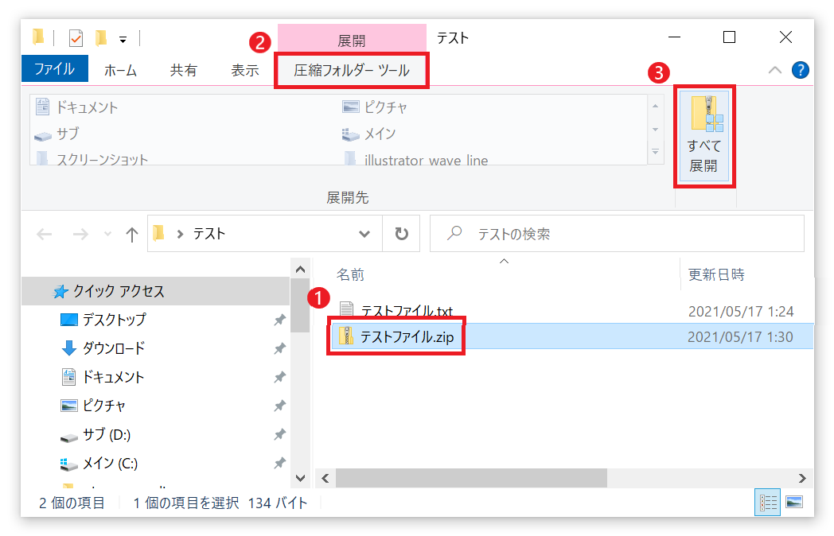Open the address bar history dropdown
834x536 pixels.
(364, 234)
